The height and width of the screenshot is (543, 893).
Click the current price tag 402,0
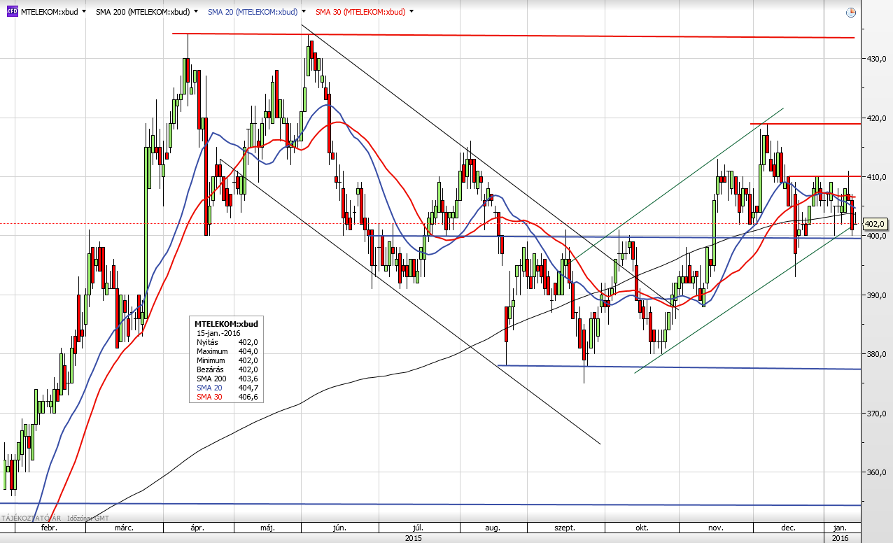(875, 224)
